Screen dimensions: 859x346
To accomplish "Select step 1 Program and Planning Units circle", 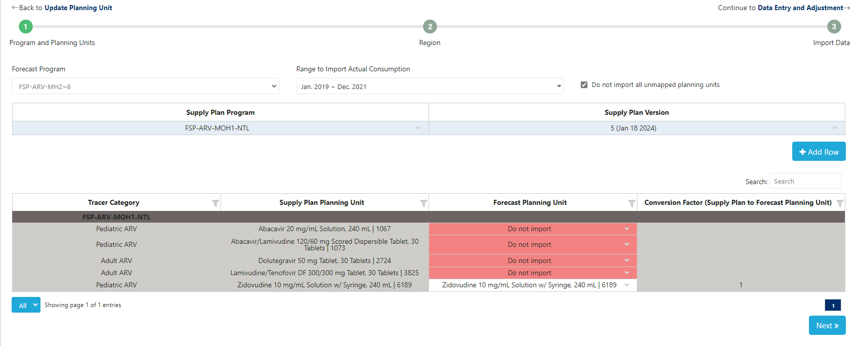I will tap(25, 27).
